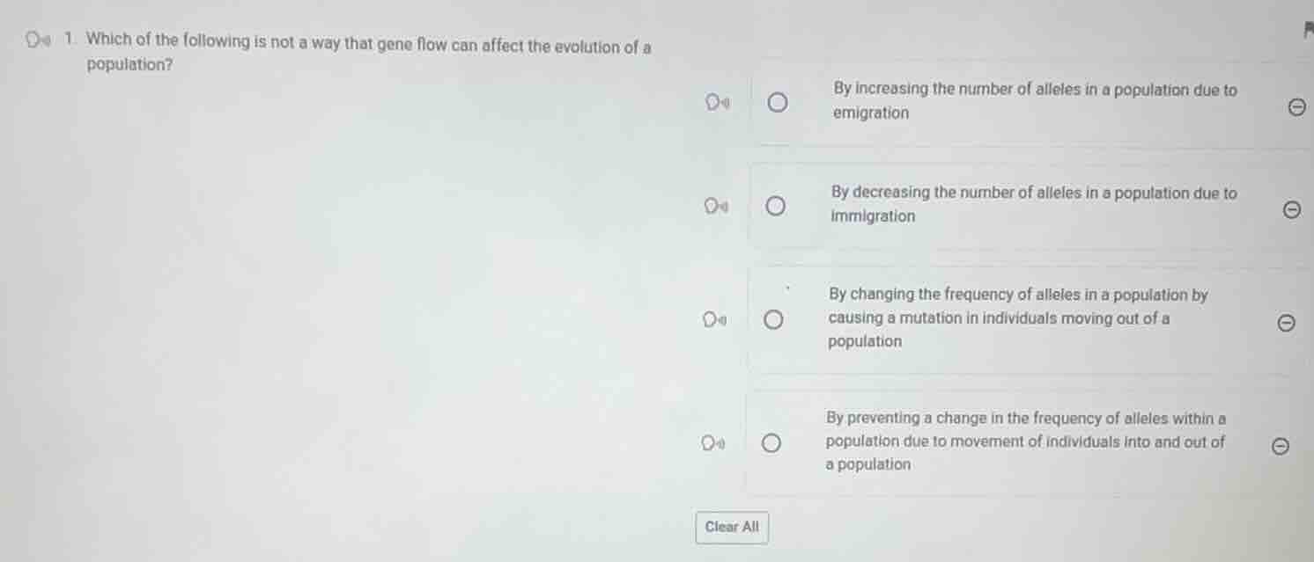Image resolution: width=1314 pixels, height=562 pixels.
Task: Play audio for the mutation answer choice
Action: [x=713, y=317]
